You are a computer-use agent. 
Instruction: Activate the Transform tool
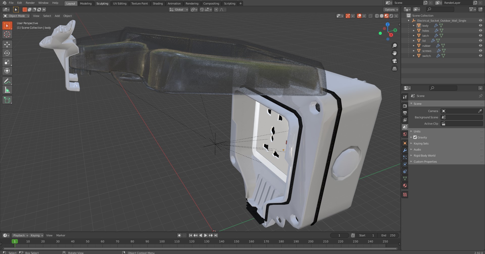click(x=7, y=71)
